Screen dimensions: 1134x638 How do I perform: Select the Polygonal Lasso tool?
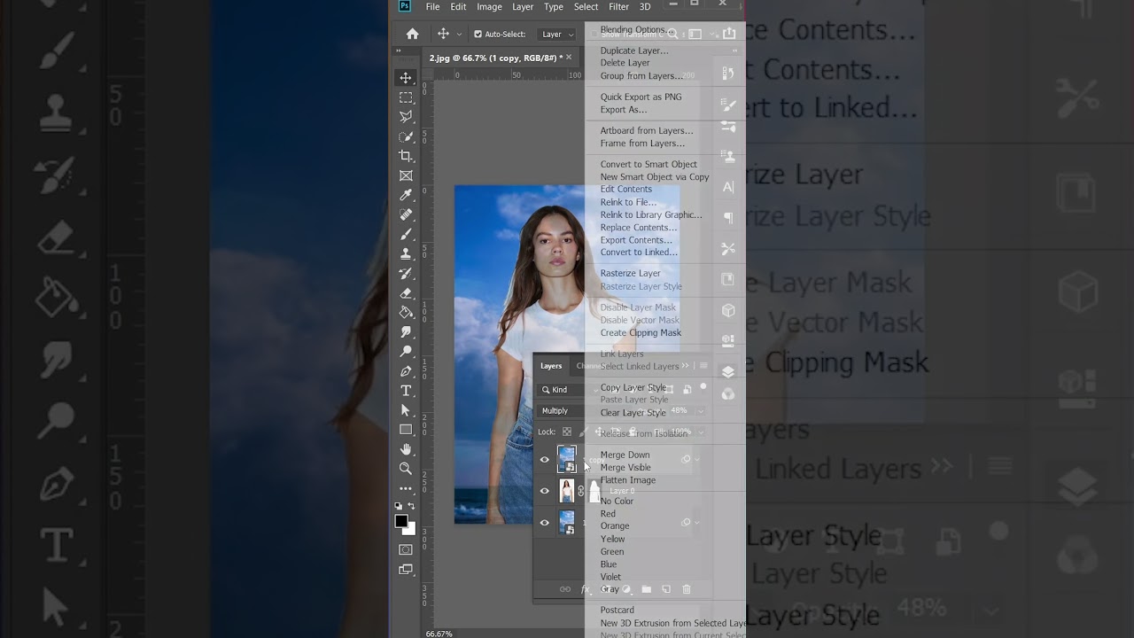[x=406, y=117]
